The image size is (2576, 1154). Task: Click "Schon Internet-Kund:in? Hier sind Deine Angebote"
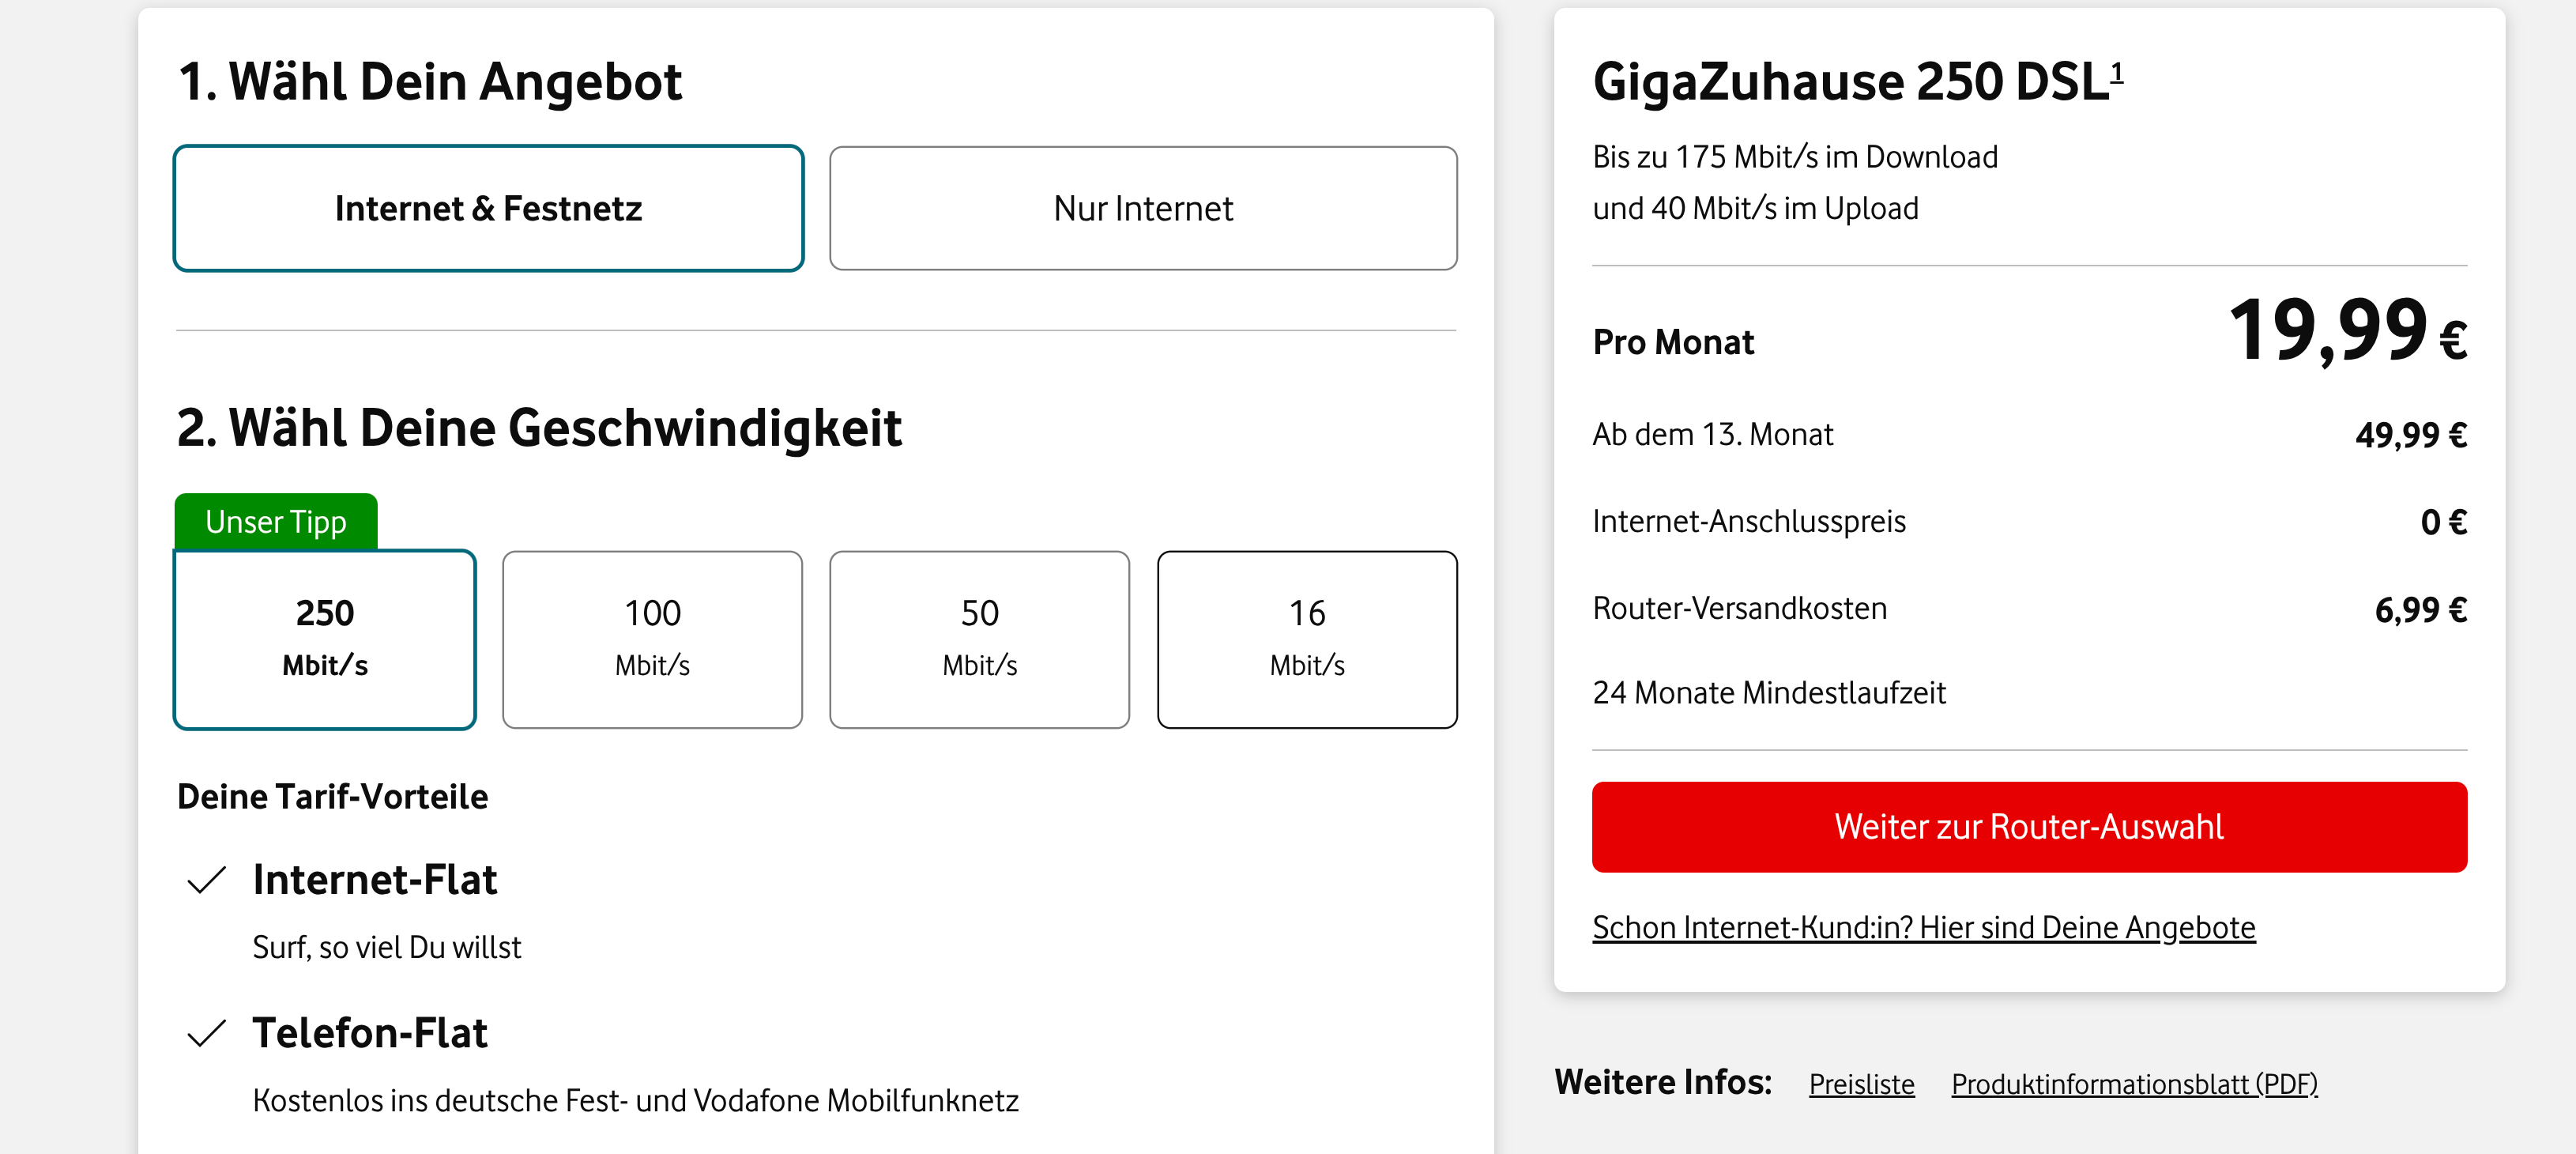[1923, 927]
